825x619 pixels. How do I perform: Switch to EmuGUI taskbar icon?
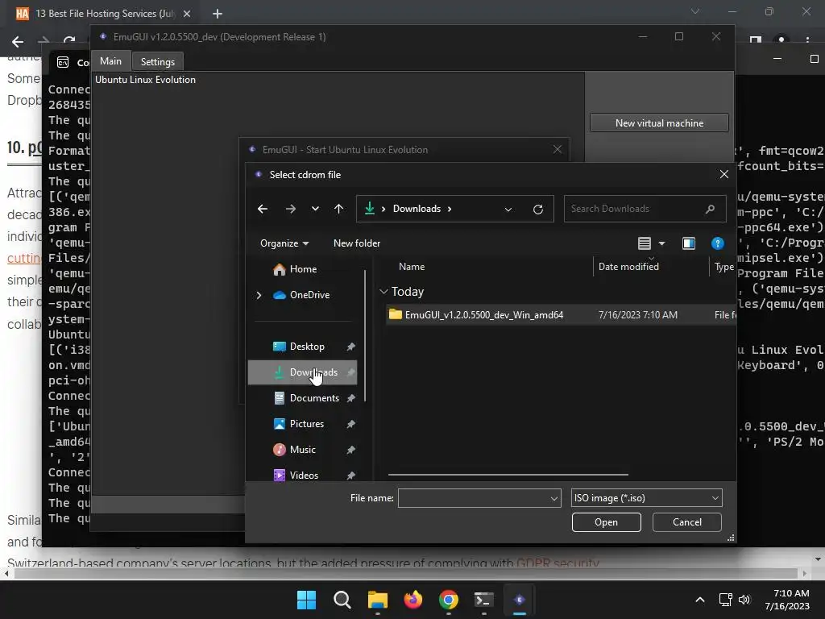[x=520, y=600]
